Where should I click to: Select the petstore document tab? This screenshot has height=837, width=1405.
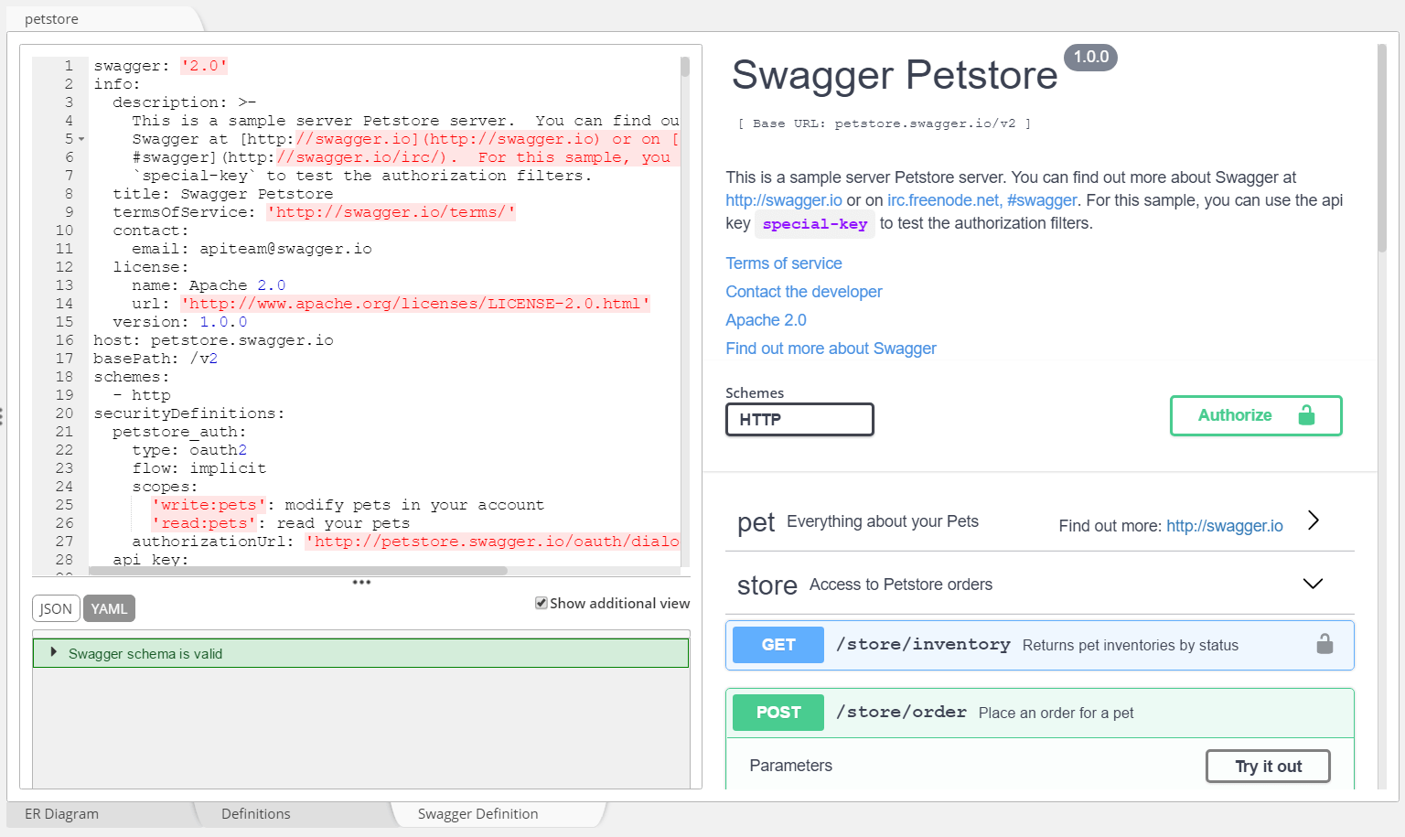50,18
